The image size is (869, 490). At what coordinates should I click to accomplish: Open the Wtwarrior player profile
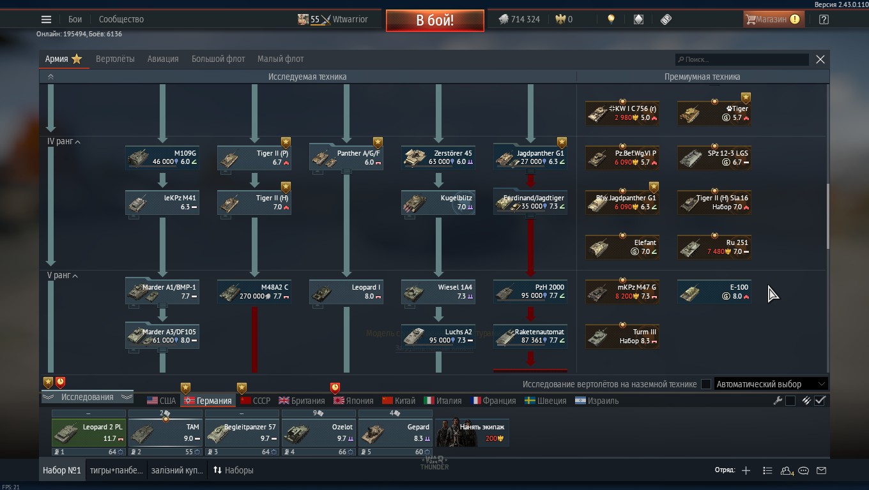(333, 19)
